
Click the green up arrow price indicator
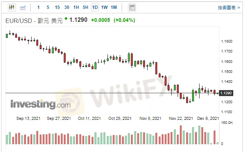click(66, 19)
